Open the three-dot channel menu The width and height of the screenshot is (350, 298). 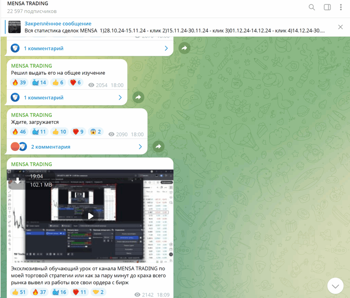pyautogui.click(x=341, y=7)
